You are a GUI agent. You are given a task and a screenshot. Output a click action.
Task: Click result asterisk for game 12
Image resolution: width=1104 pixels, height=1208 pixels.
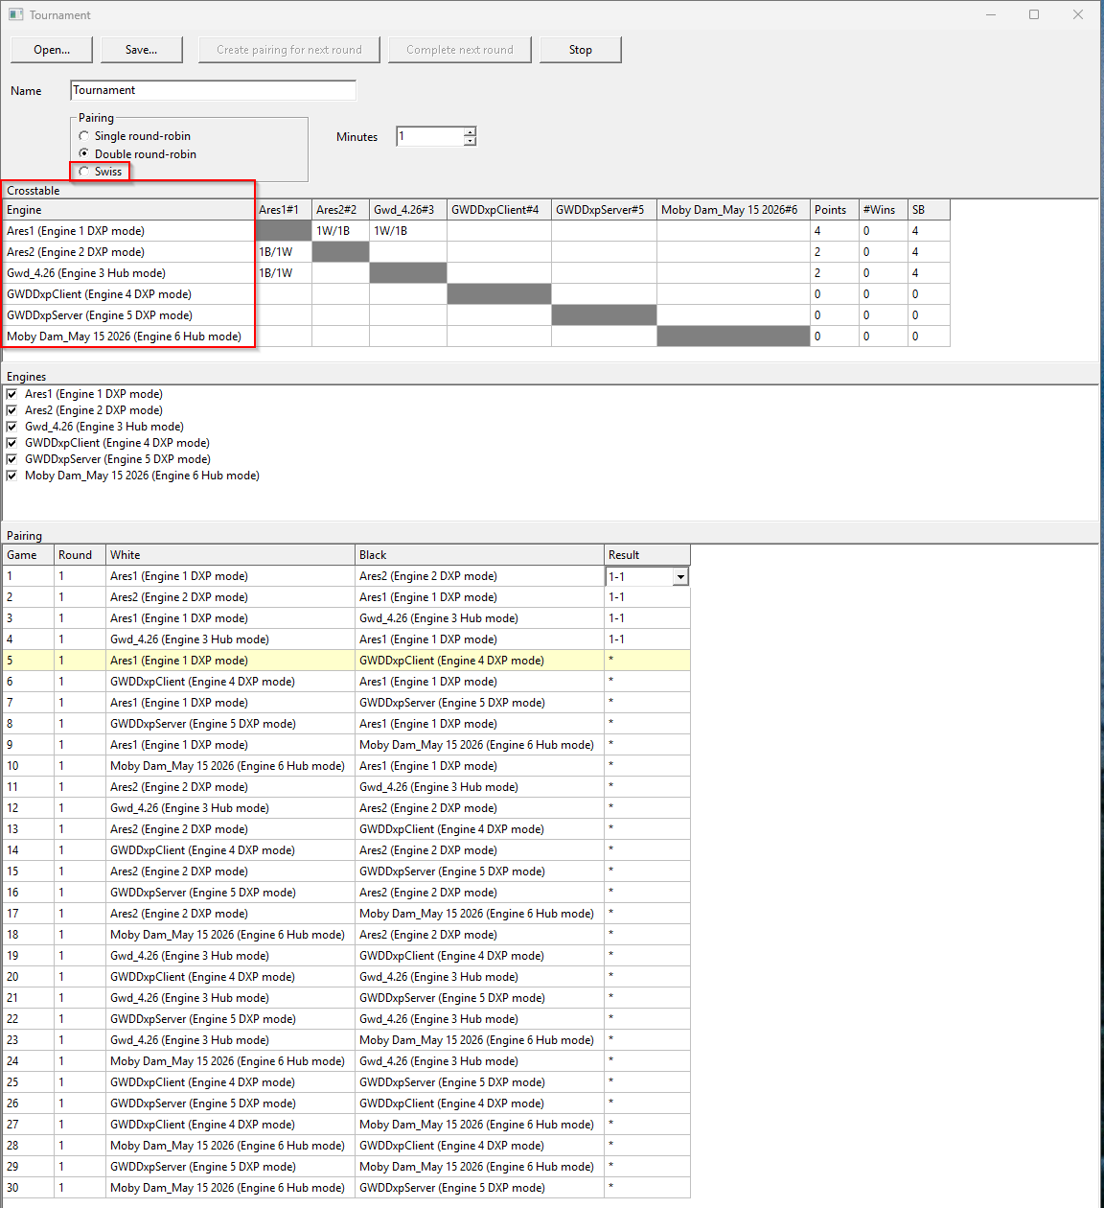pos(647,808)
